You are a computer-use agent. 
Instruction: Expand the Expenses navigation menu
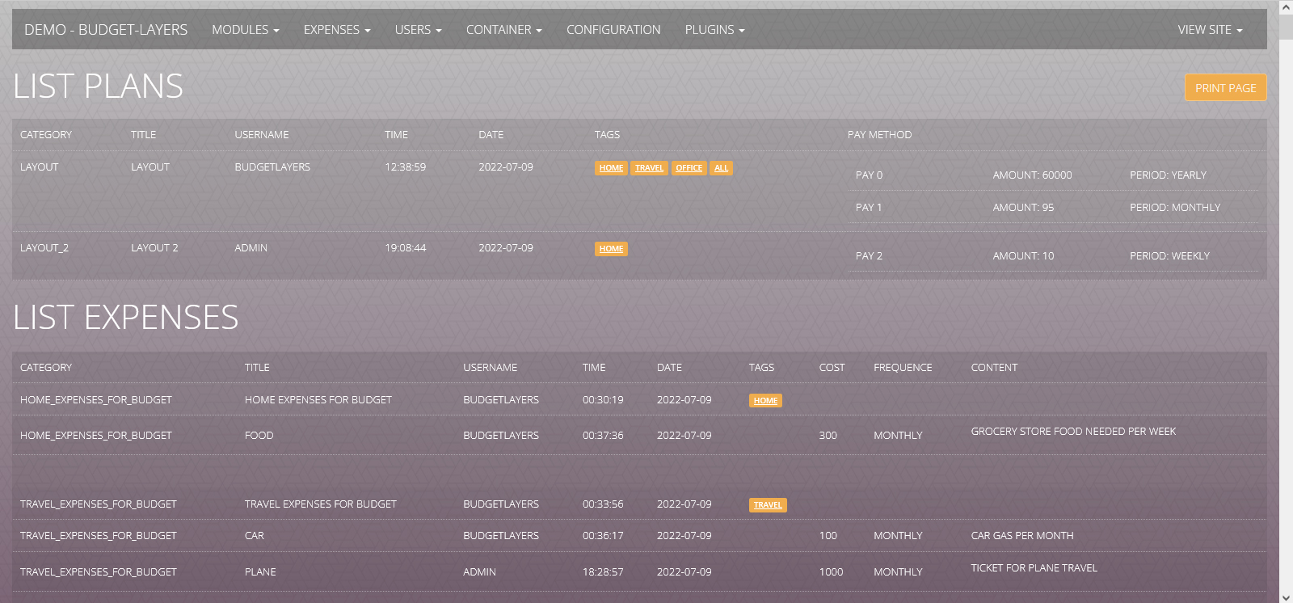tap(336, 30)
